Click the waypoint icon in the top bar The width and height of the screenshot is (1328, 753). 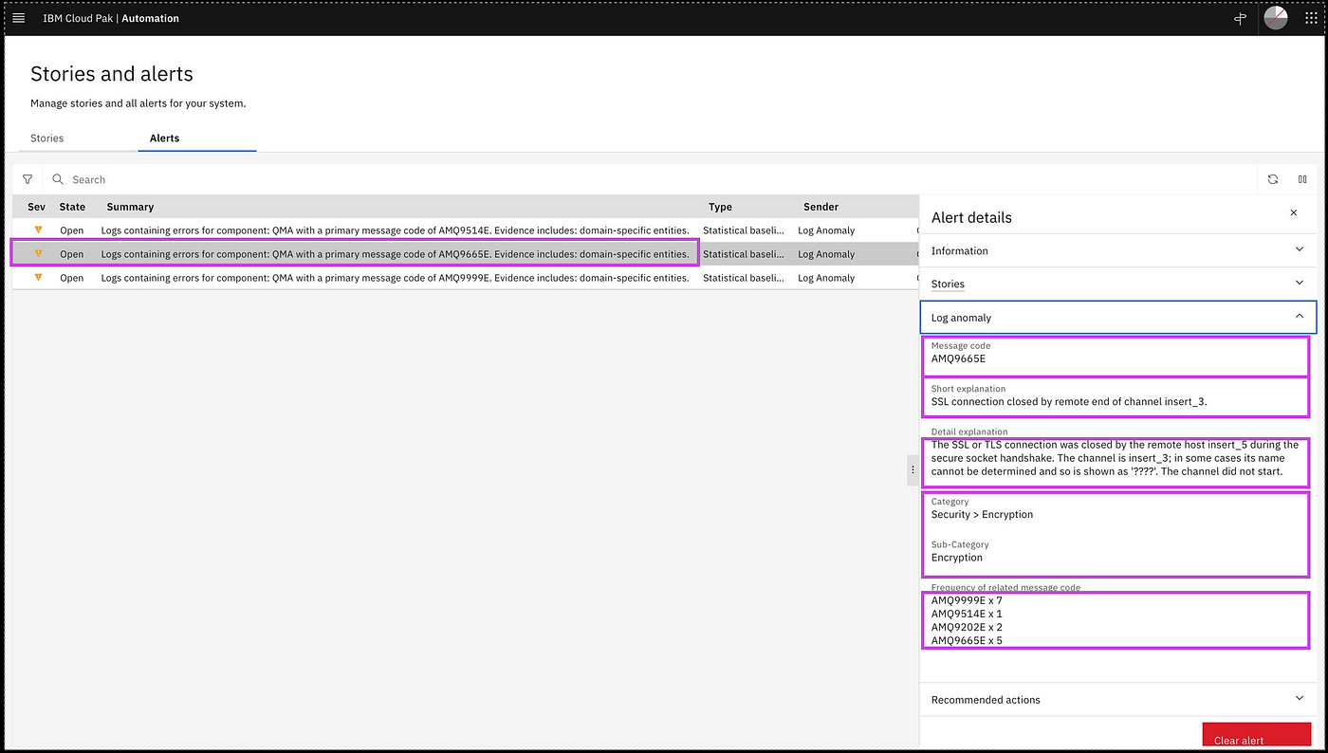(1240, 17)
